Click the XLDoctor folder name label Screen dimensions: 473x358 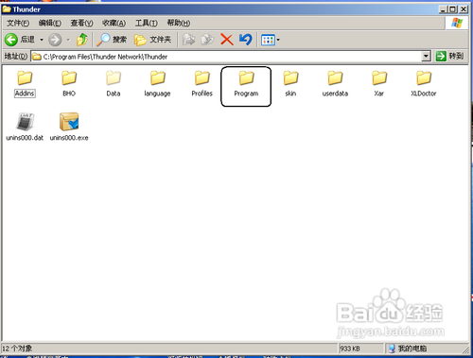tap(424, 94)
